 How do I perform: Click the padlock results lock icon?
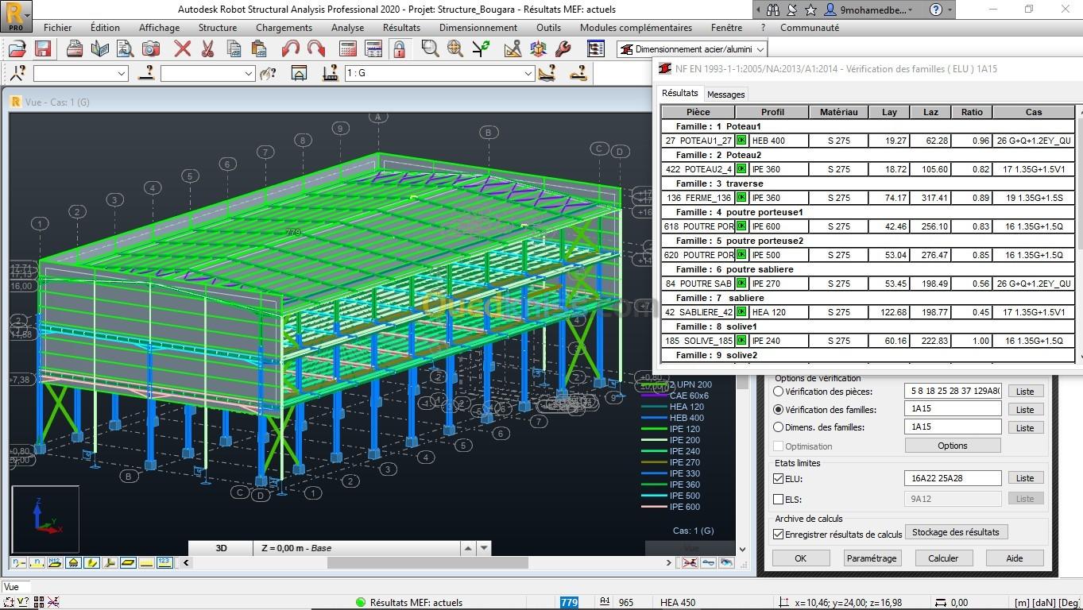coord(399,48)
